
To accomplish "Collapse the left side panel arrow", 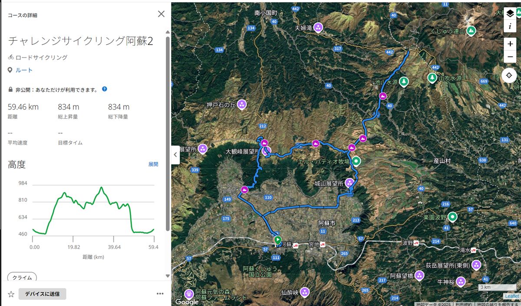I will 175,155.
